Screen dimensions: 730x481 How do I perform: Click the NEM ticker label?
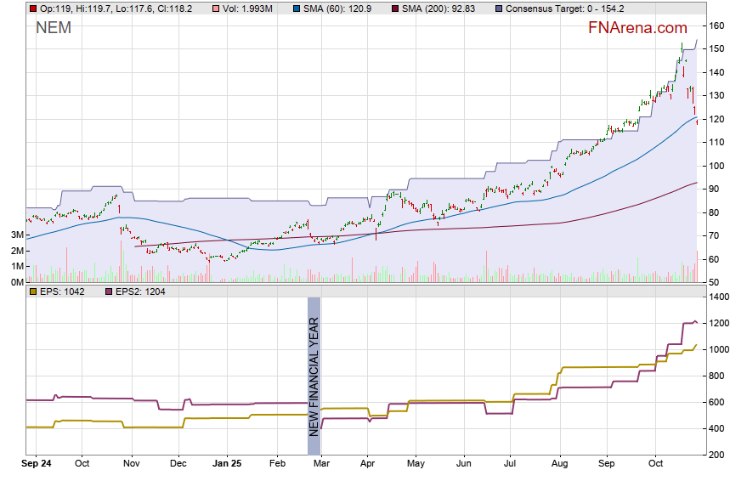coord(53,28)
